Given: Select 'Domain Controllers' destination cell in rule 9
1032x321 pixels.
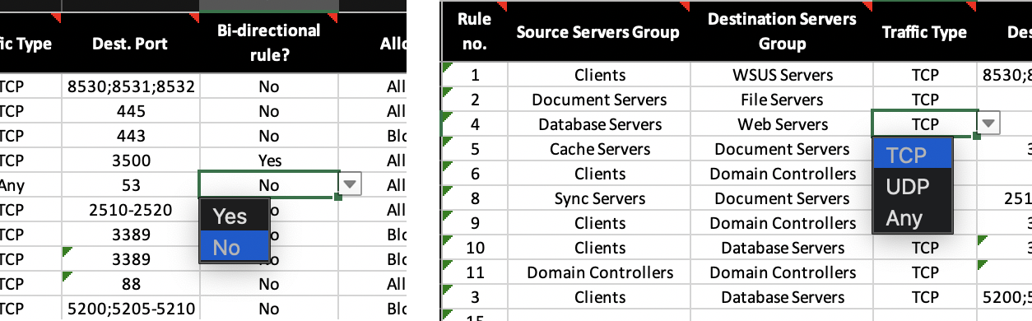Looking at the screenshot, I should coord(781,223).
